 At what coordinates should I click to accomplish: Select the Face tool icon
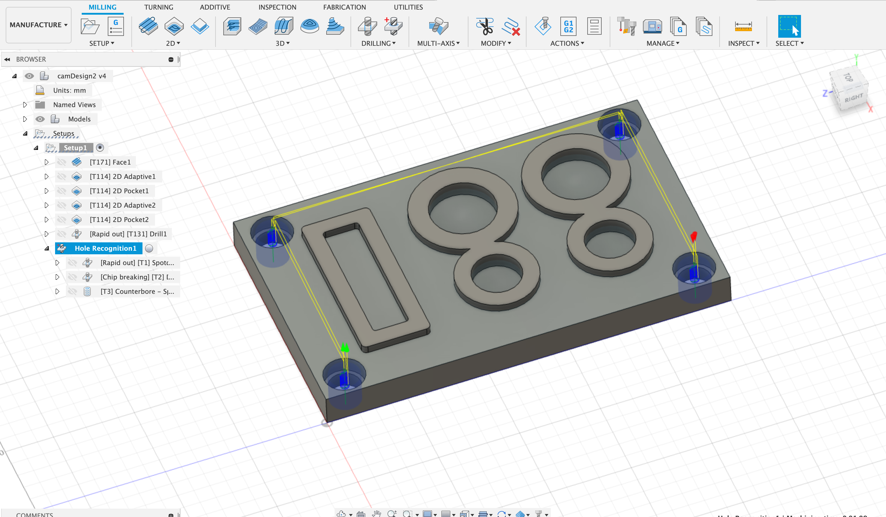(148, 27)
